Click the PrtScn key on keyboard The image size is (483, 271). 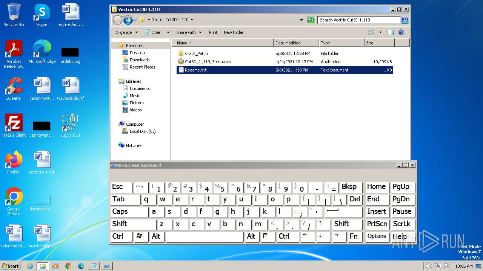point(377,224)
